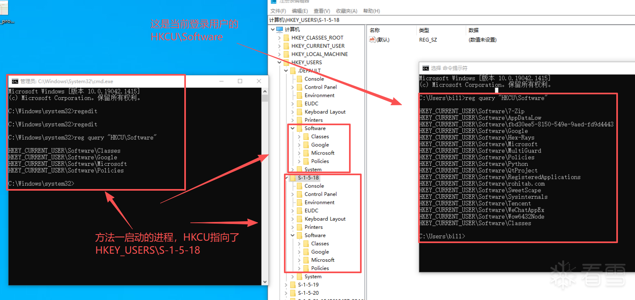Click the HKEY_CURRENT_USER folder icon
Screen dimensions: 635x300
286,46
